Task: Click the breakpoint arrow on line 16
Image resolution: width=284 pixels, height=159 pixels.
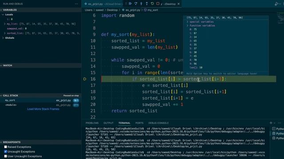Action: (x=85, y=79)
